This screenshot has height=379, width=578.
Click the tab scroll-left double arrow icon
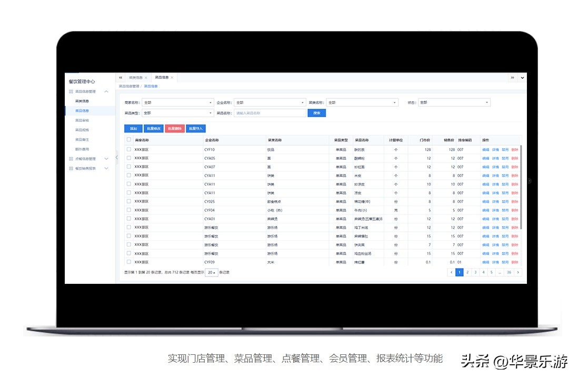(121, 77)
